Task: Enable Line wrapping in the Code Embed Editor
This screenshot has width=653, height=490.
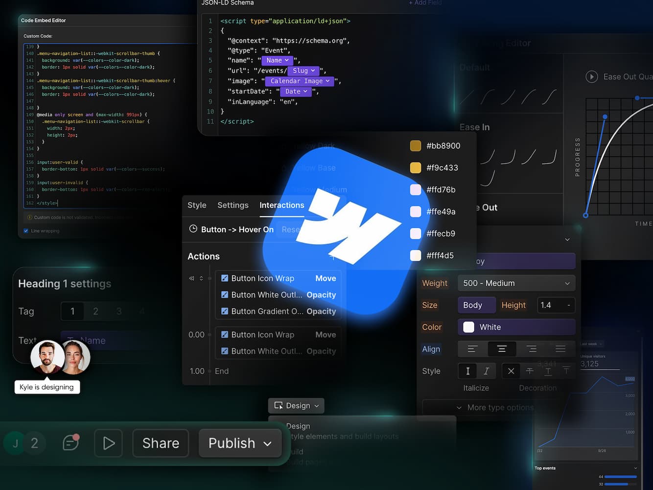Action: coord(26,230)
